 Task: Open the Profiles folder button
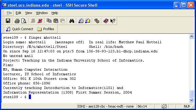pos(46,29)
